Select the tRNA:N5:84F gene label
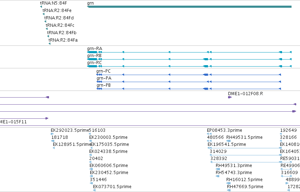300x192 pixels. 54,3
